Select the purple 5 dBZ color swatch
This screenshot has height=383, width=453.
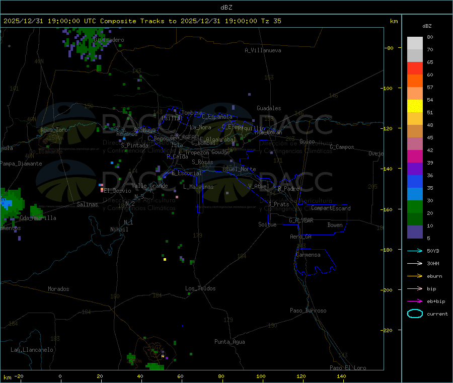[x=415, y=232]
